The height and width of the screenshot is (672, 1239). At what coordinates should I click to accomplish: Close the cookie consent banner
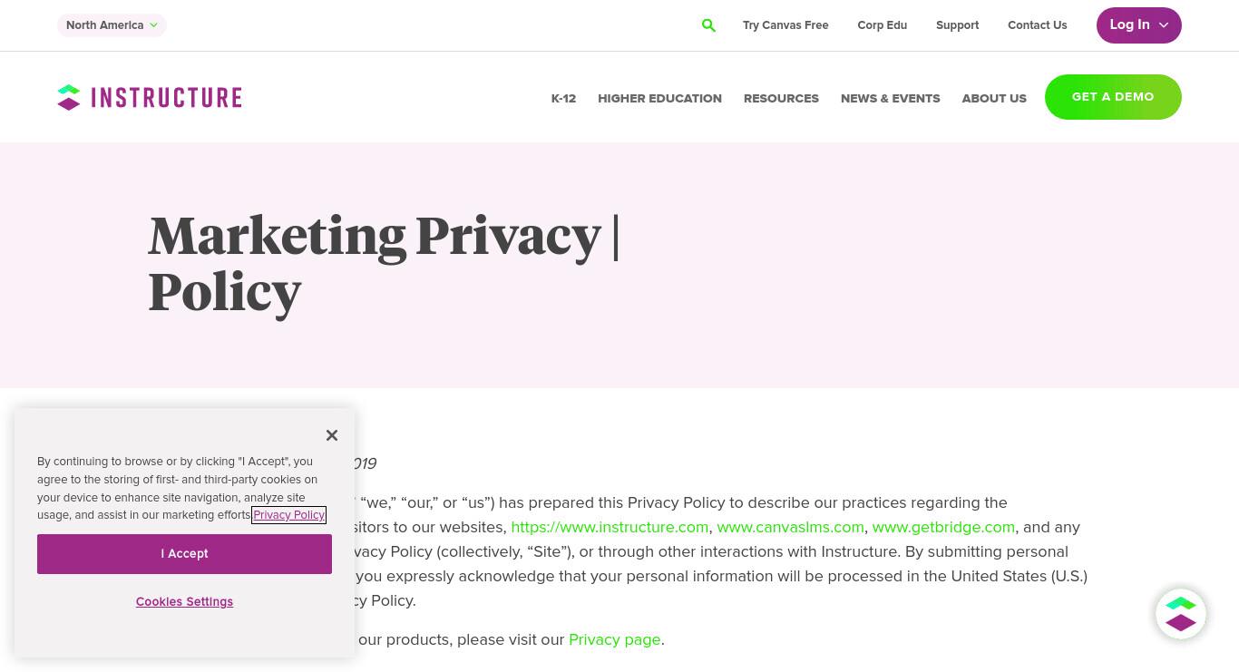coord(332,435)
